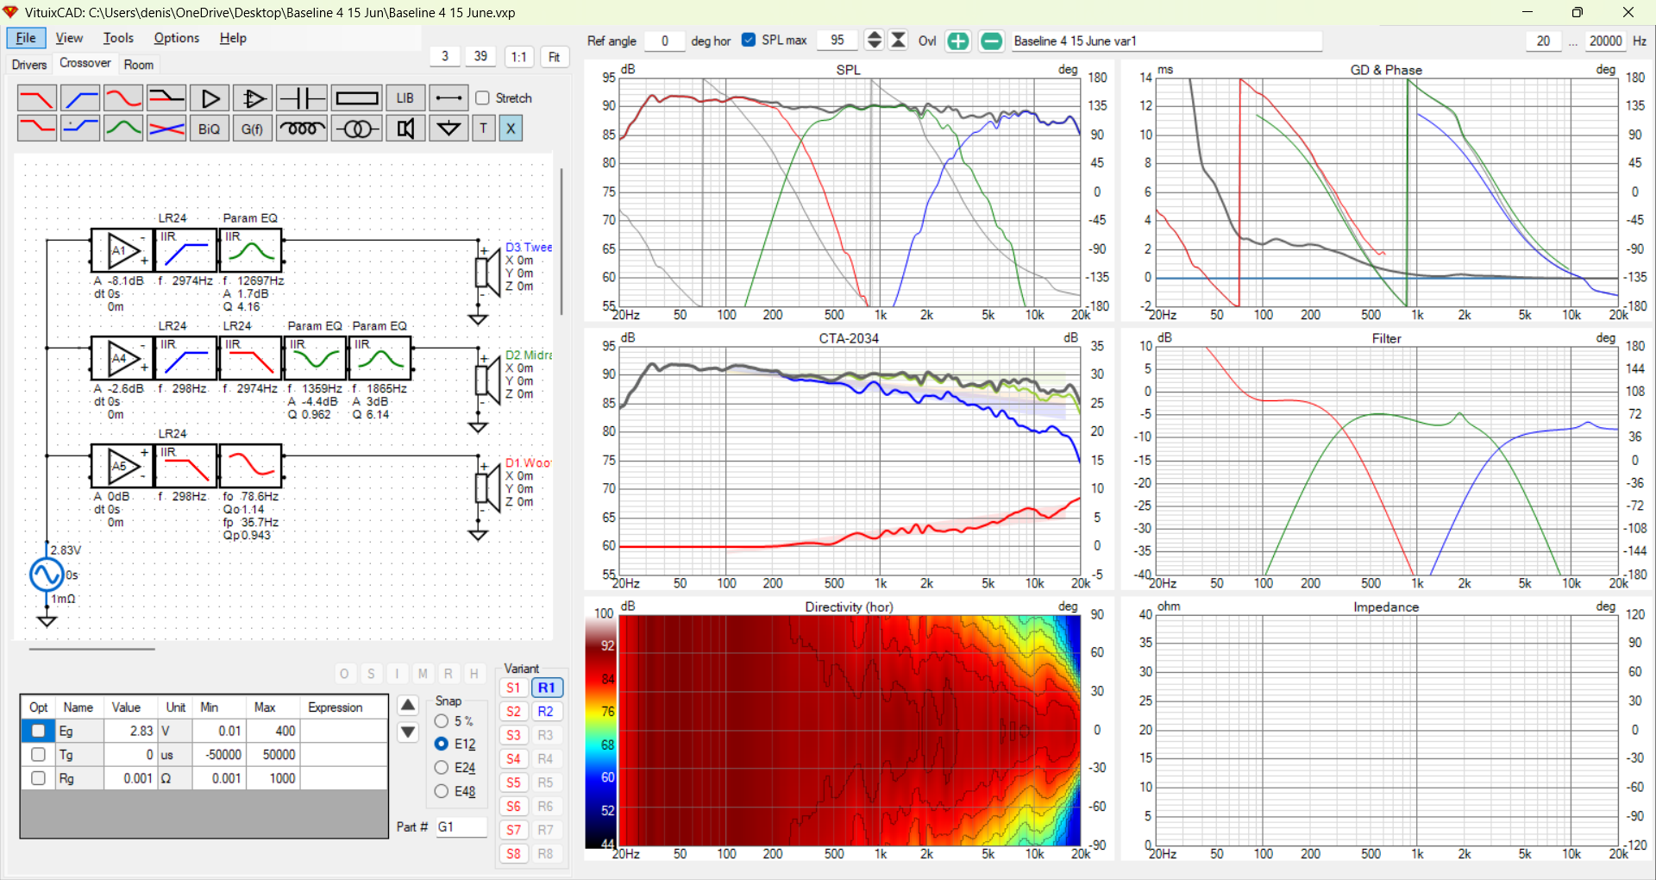Screen dimensions: 1656x880
Task: Add the blue high-shelf filter block
Action: coord(80,129)
